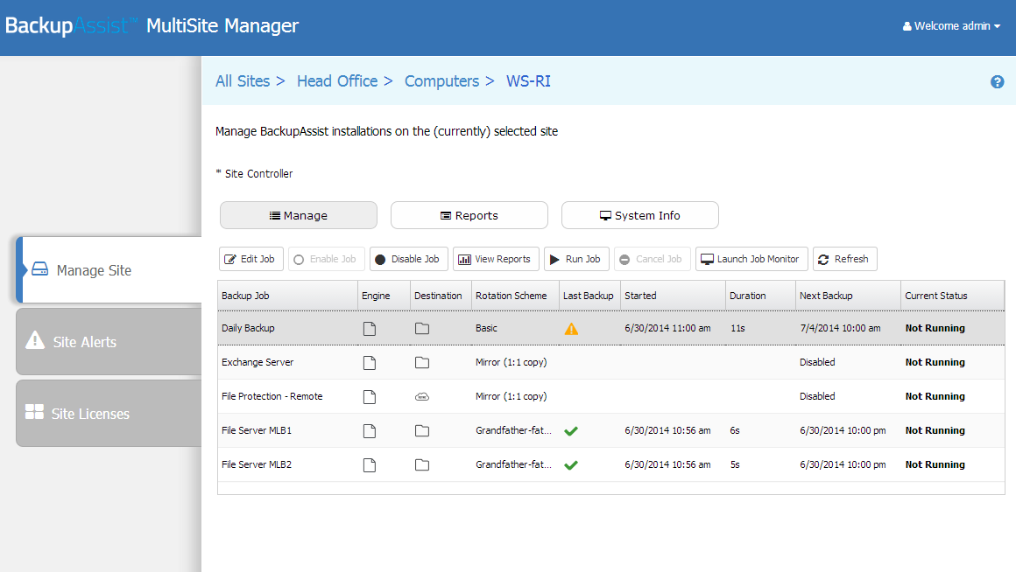Click the help question mark icon
This screenshot has width=1016, height=572.
click(x=998, y=81)
